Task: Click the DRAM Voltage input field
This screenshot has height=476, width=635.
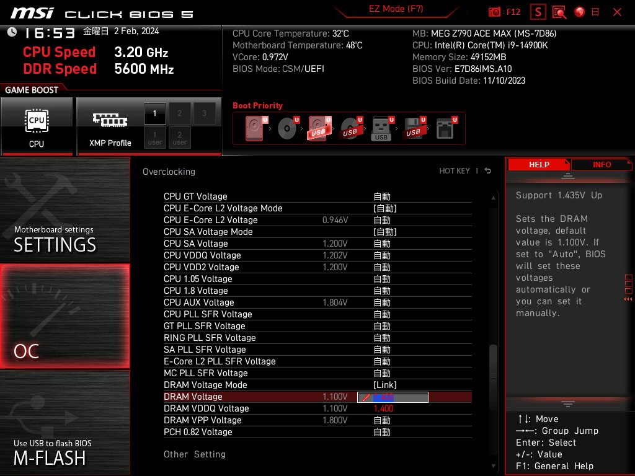Action: click(393, 397)
